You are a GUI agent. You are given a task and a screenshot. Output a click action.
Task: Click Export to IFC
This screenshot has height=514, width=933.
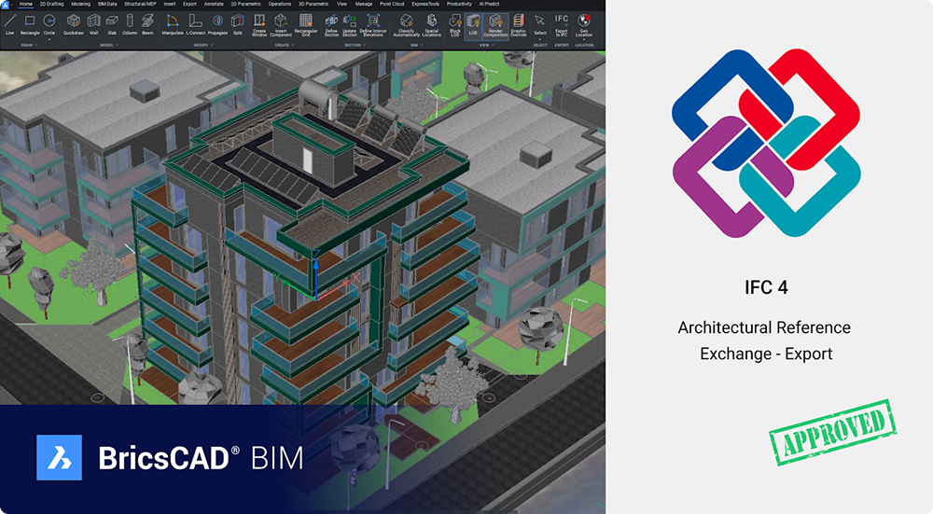click(562, 25)
